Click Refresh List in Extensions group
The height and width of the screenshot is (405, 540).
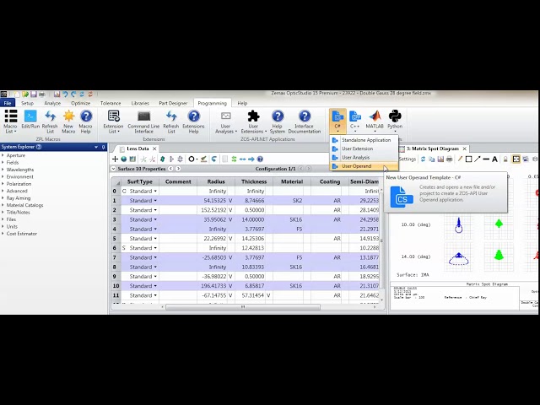(x=171, y=121)
